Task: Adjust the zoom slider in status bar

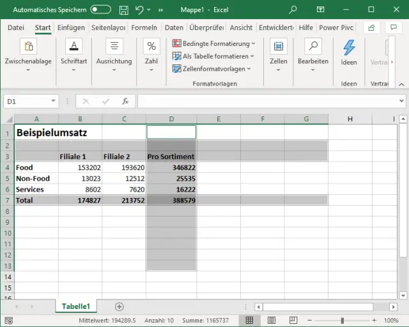Action: (343, 320)
